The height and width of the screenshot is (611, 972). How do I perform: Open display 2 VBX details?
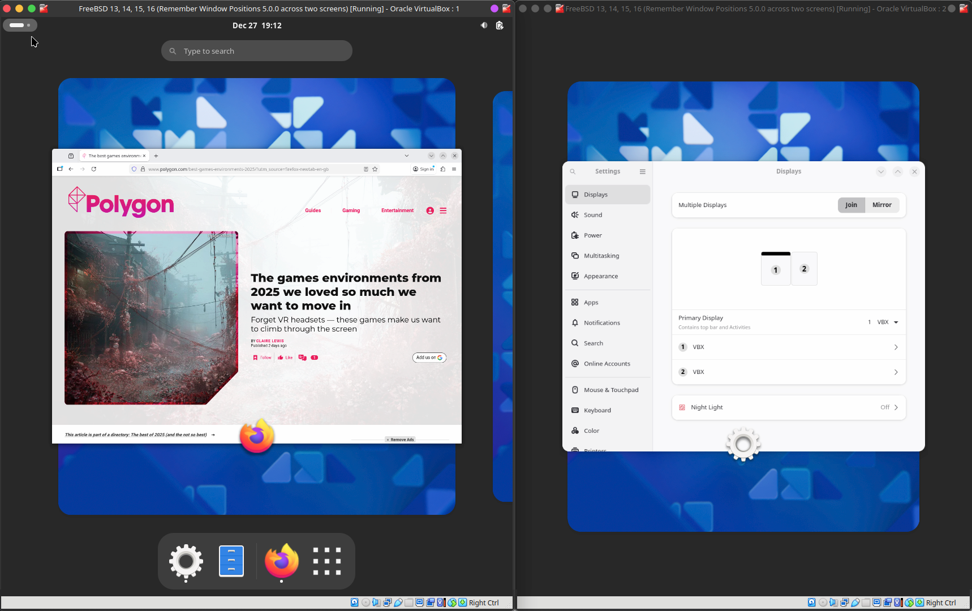point(788,372)
